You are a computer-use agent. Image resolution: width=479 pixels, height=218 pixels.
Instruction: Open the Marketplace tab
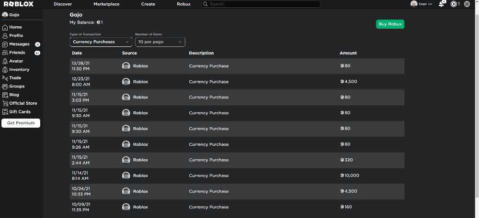click(x=106, y=4)
